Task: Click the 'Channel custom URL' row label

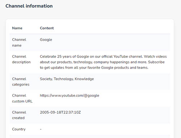Action: [22, 99]
